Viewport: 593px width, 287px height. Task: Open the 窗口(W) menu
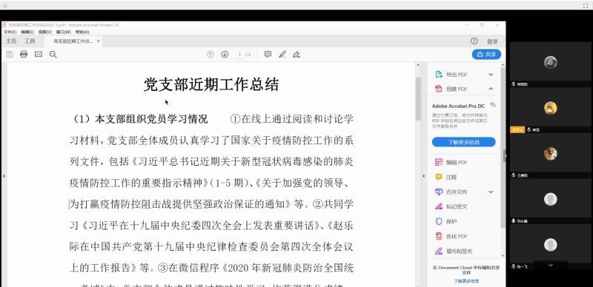[63, 32]
